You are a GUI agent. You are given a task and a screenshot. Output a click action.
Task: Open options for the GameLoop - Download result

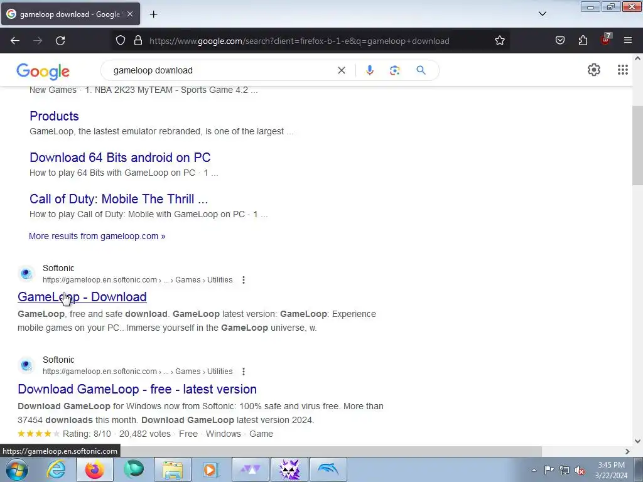244,280
